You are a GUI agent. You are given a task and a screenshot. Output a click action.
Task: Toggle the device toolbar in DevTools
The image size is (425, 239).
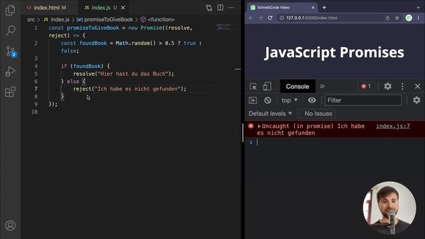tap(267, 86)
